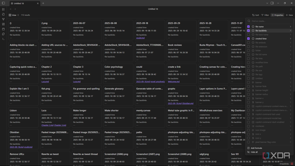295x166 pixels.
Task: Open command palette ribbon icon
Action: pos(3,39)
